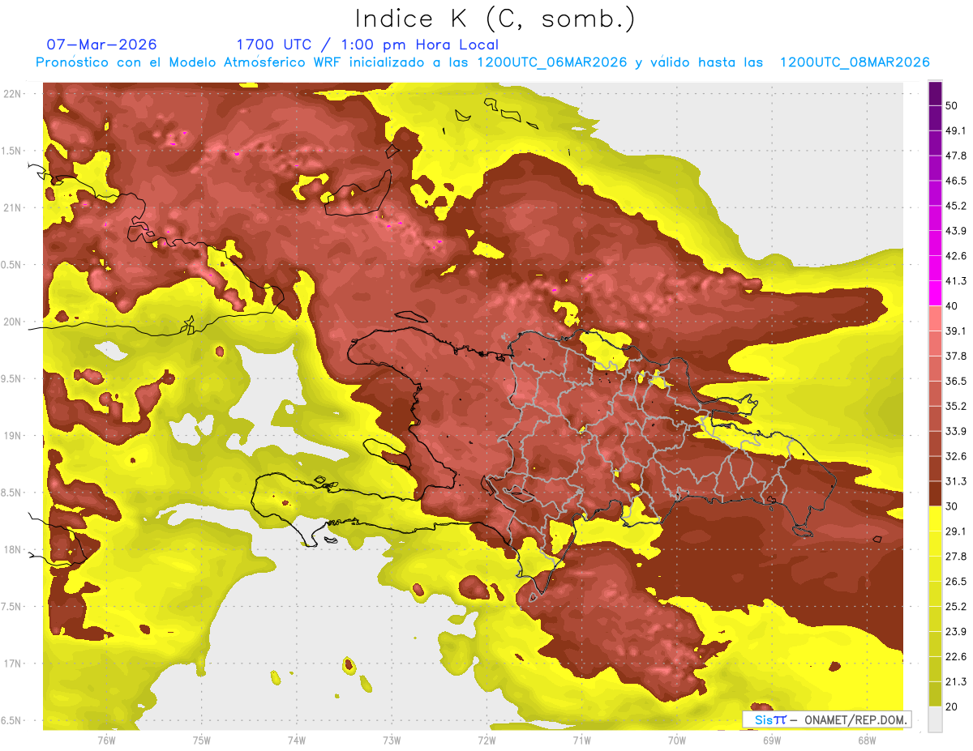Image resolution: width=973 pixels, height=751 pixels.
Task: Click the '75W' longitude axis label
Action: 202,740
